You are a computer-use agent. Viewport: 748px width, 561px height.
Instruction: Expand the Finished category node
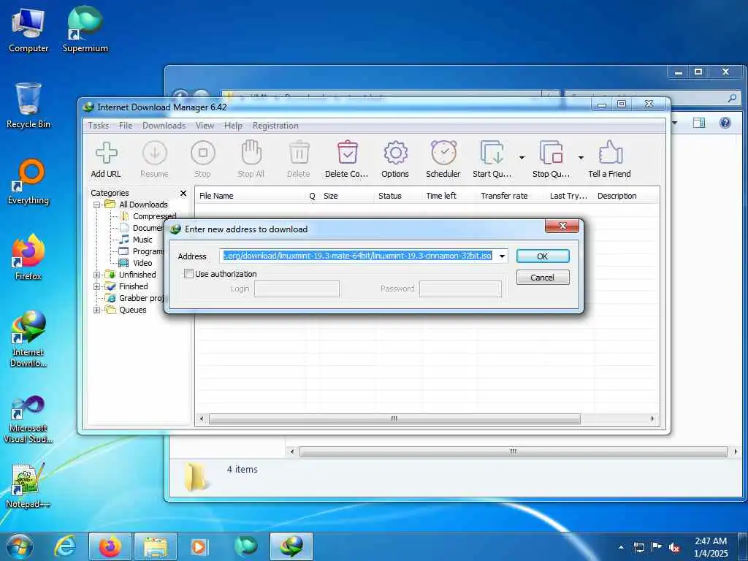(97, 286)
